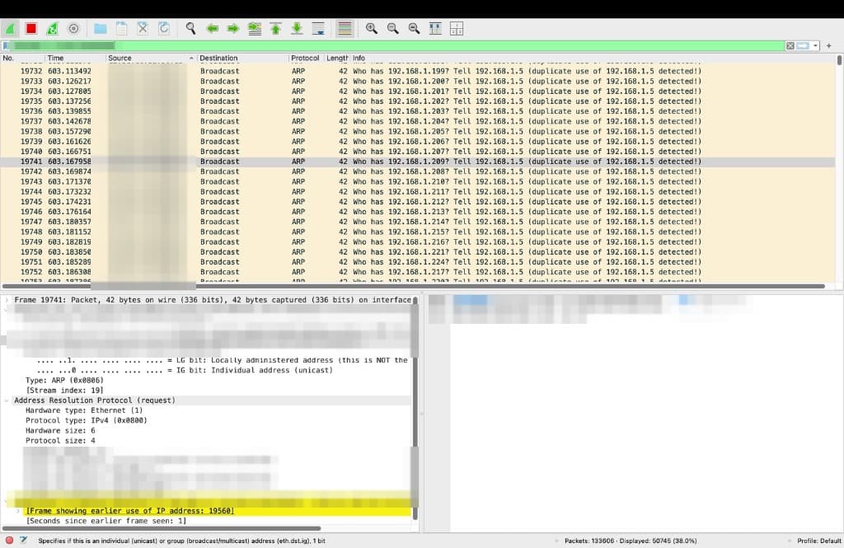Jump to the first packet
844x548 pixels.
(x=275, y=29)
